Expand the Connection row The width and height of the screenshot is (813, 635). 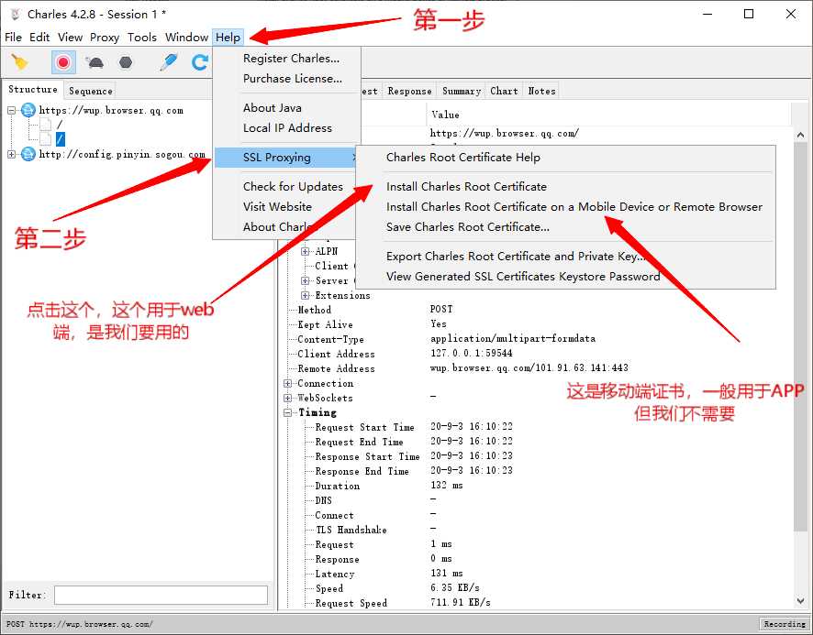(287, 383)
